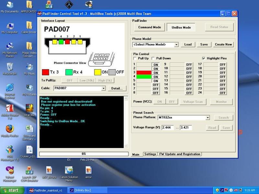Click the green Rx 4 legend swatch
The image size is (259, 194).
pos(69,72)
